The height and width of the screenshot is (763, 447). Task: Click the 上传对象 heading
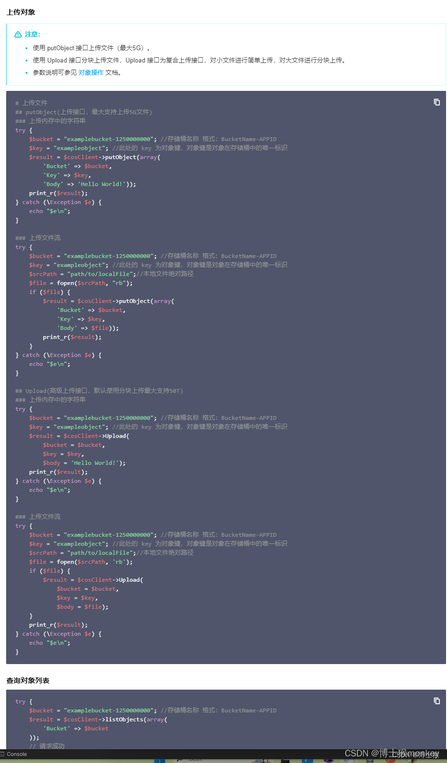coord(21,12)
